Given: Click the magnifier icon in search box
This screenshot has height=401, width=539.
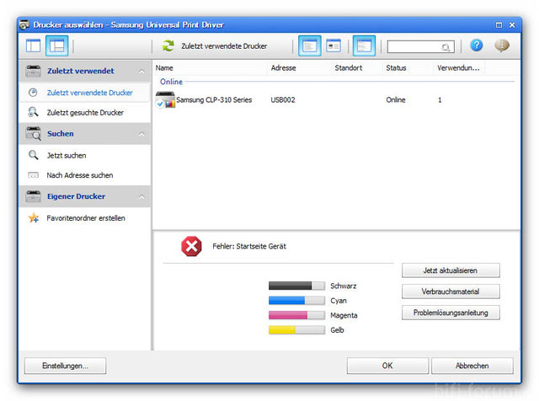Looking at the screenshot, I should 446,47.
